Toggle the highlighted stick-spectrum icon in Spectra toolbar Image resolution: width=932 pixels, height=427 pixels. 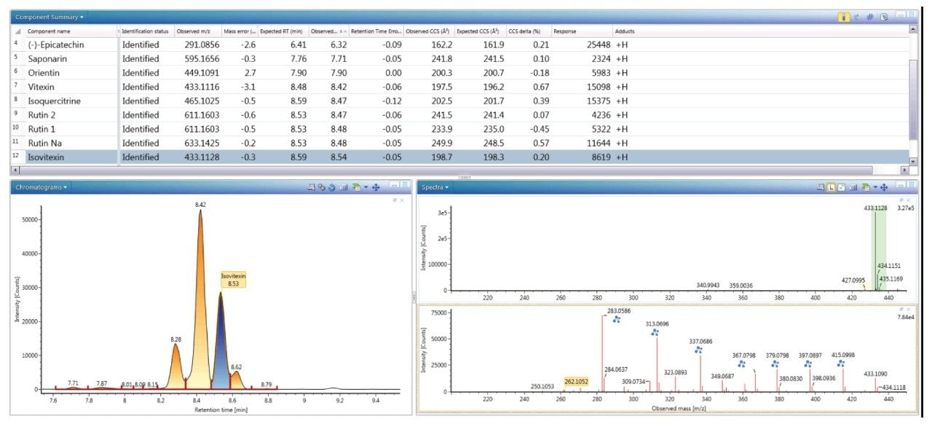832,187
